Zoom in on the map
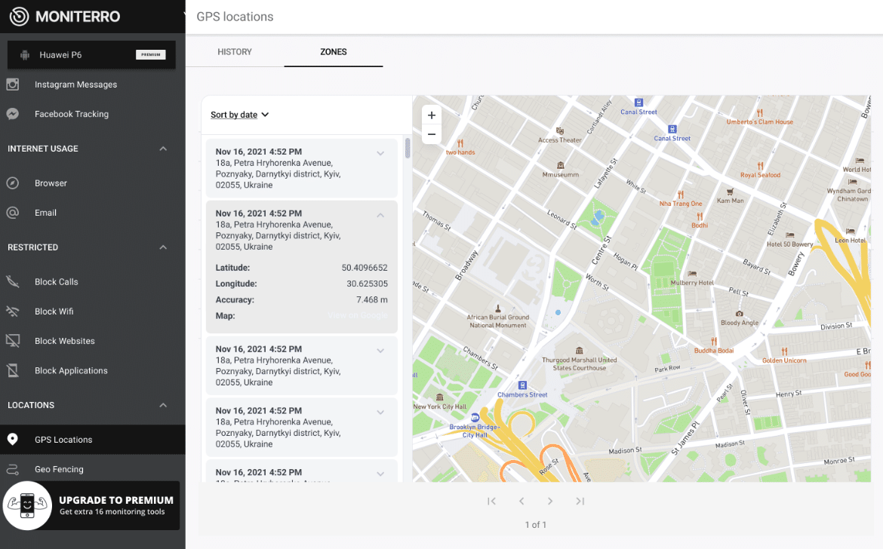Viewport: 883px width, 549px height. pyautogui.click(x=431, y=115)
